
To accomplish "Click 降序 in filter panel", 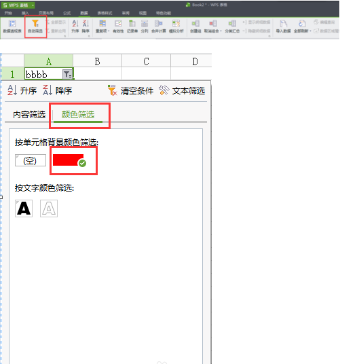I will click(x=58, y=90).
